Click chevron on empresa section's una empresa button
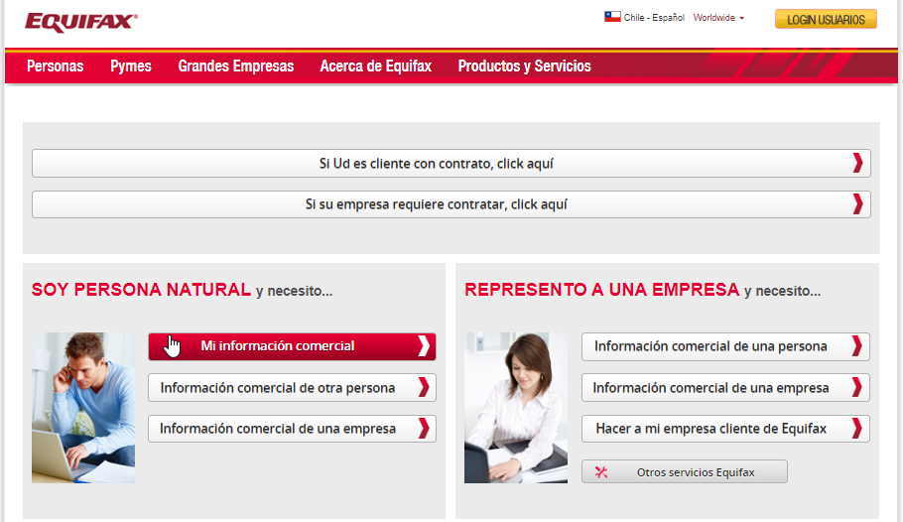This screenshot has height=522, width=903. coord(857,388)
